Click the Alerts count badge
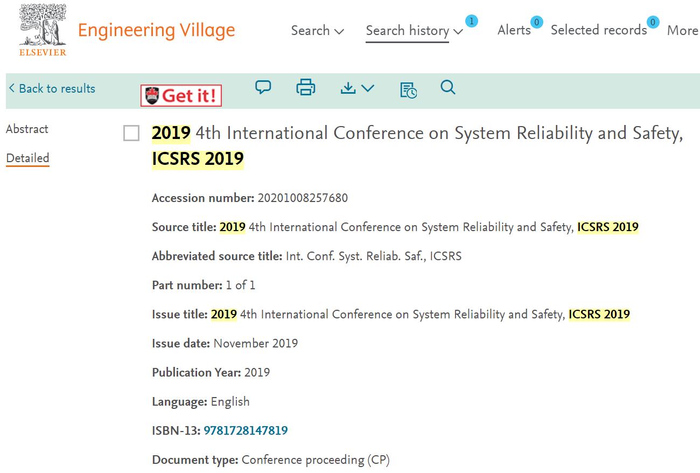The width and height of the screenshot is (700, 473). tap(536, 22)
